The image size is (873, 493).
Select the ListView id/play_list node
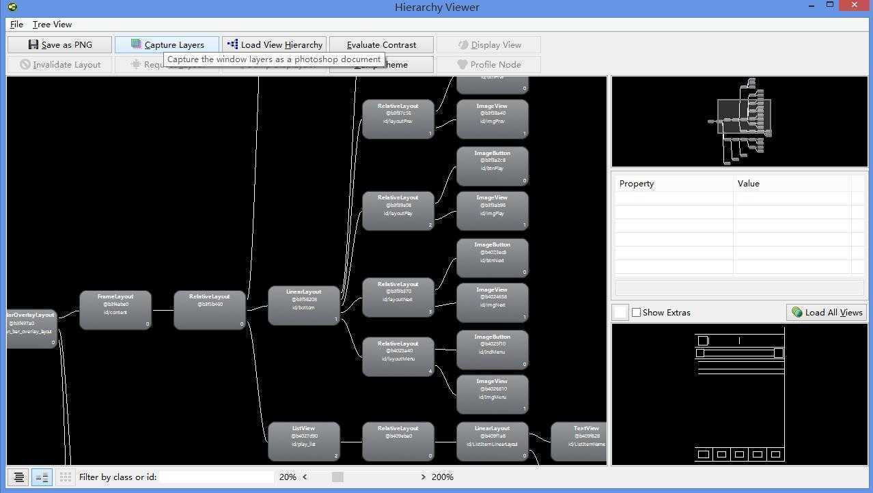click(304, 442)
